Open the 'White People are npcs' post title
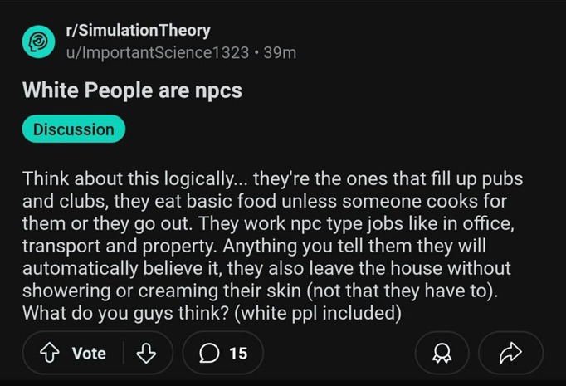The height and width of the screenshot is (386, 566). click(132, 90)
